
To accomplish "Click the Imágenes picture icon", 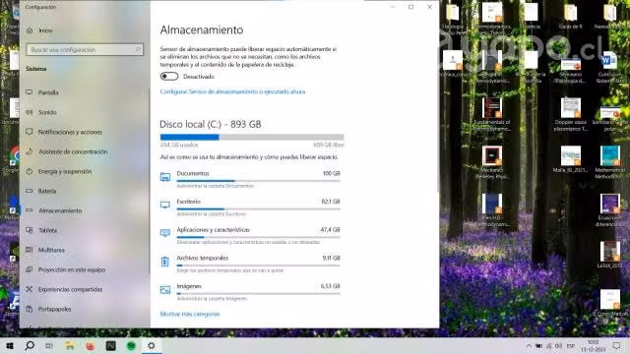I will pos(165,289).
